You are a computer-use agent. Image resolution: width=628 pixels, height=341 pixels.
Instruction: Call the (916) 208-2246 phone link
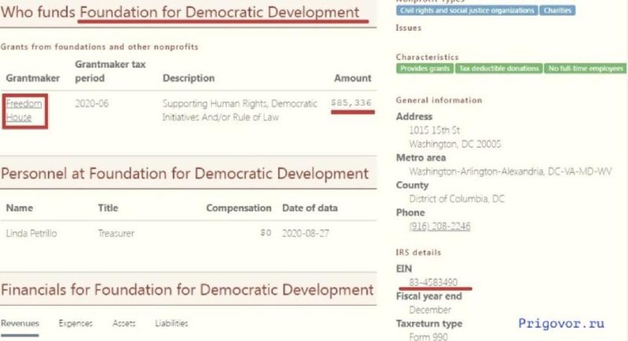[x=440, y=226]
